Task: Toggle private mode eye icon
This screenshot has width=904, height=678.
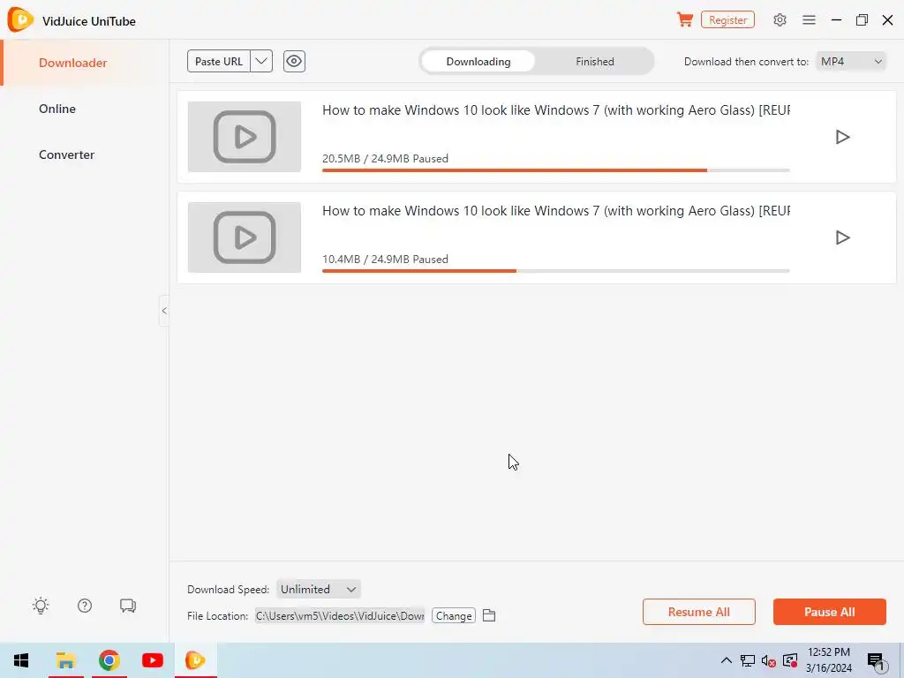Action: tap(294, 61)
